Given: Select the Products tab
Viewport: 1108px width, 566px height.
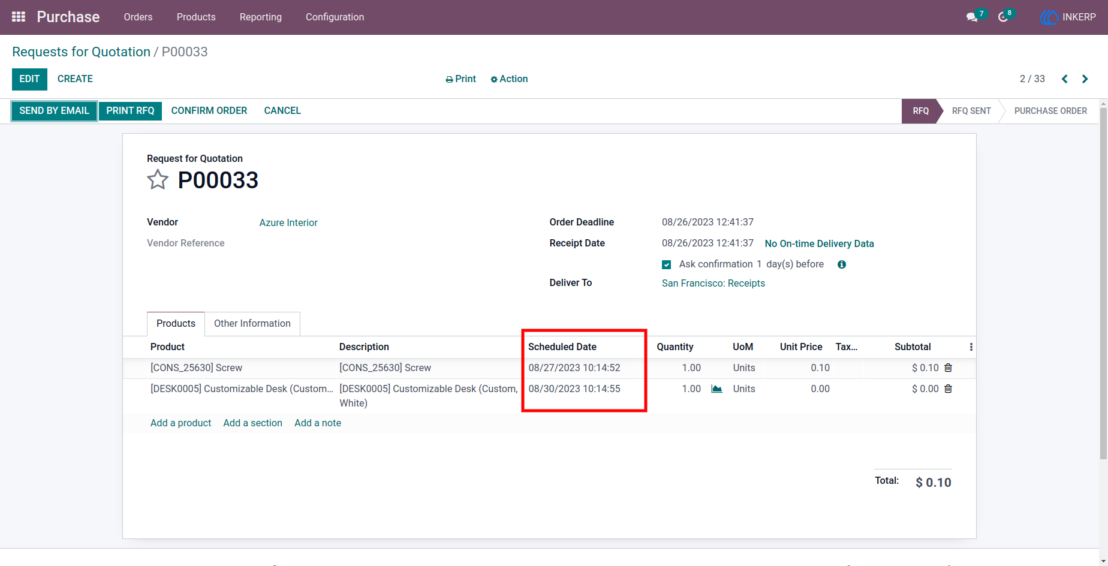Looking at the screenshot, I should point(176,324).
